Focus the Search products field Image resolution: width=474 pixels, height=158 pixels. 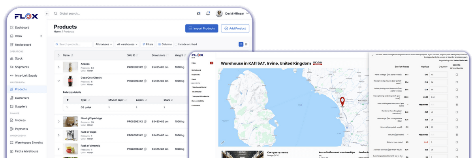[x=73, y=44]
